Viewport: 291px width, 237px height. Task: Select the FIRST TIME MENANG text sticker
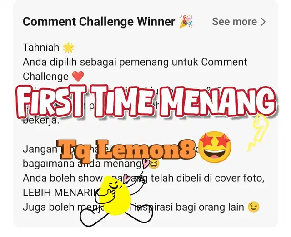tap(146, 101)
